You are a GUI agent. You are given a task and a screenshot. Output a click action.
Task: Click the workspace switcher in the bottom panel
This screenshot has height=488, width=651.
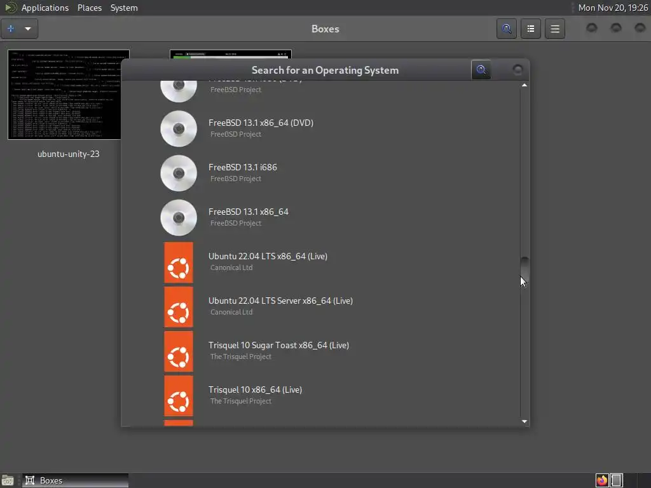point(617,480)
